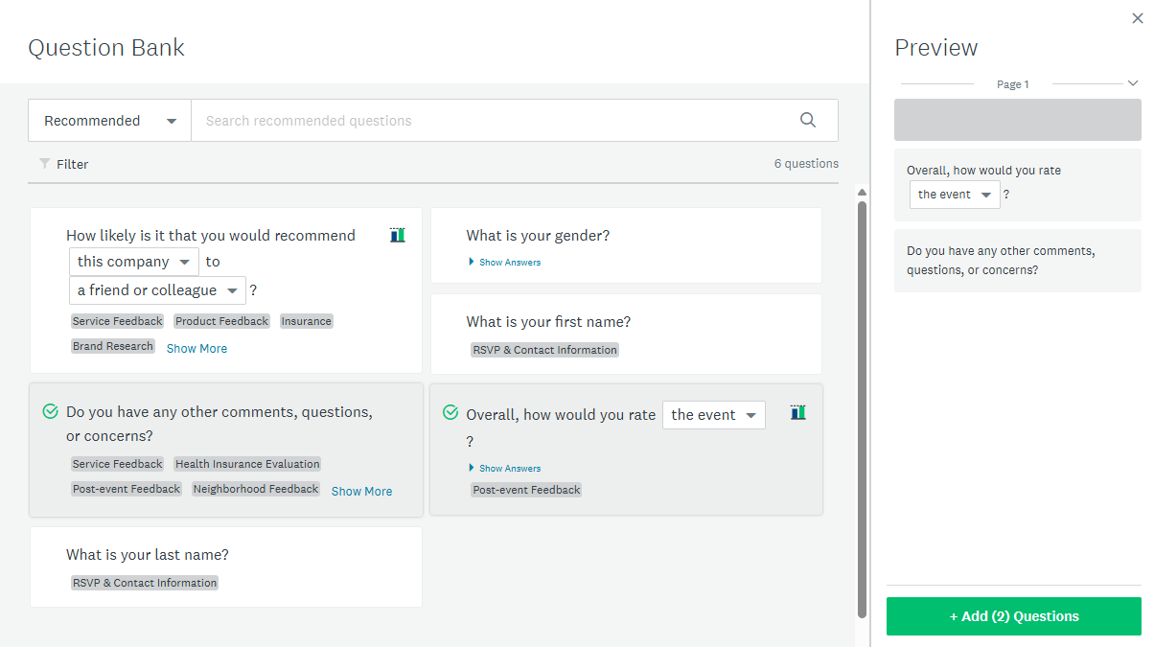The image size is (1154, 647).
Task: Click Health Insurance Evaluation tag
Action: 247,464
